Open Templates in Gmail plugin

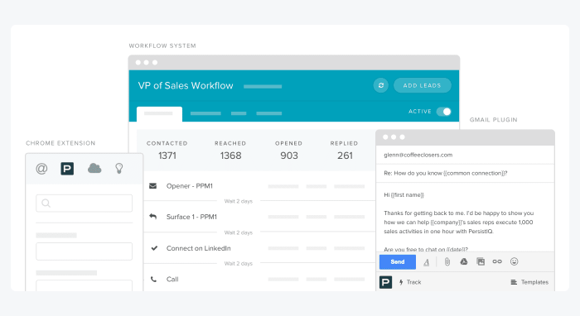click(529, 282)
